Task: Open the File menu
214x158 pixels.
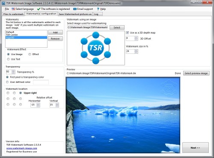Action: (x=7, y=9)
